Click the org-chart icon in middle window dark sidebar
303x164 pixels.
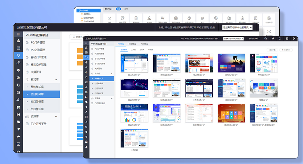tap(18, 41)
